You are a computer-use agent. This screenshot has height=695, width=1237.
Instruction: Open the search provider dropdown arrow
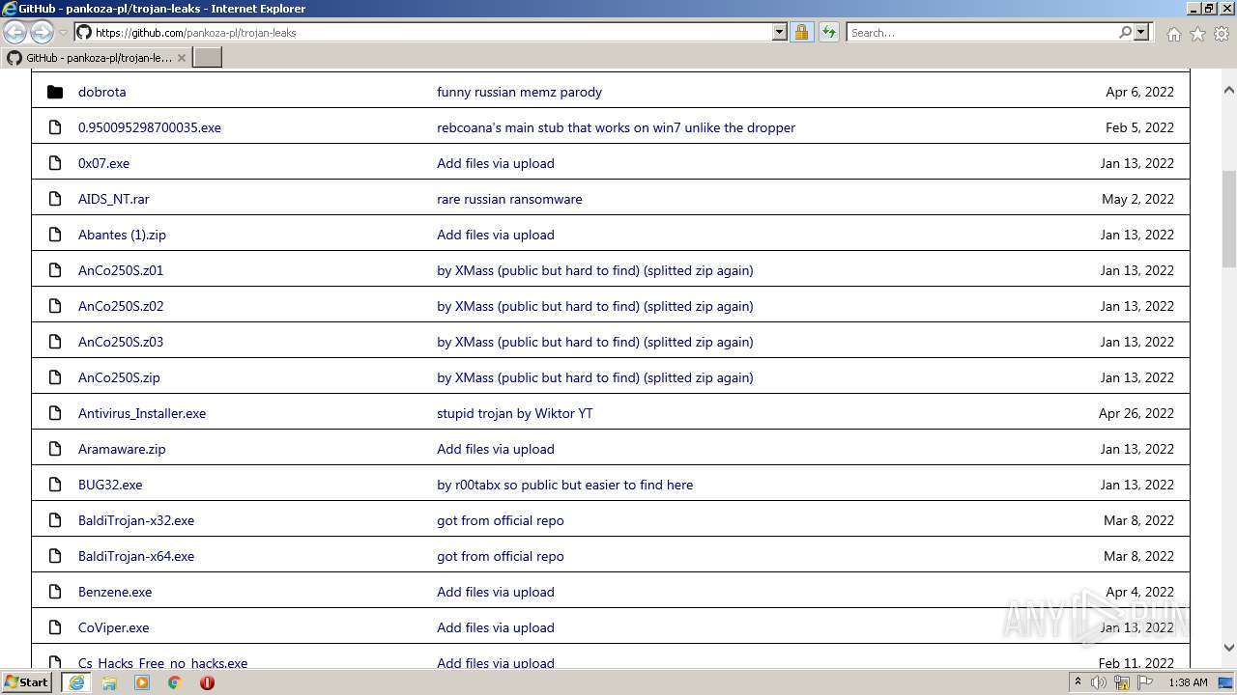(x=1141, y=33)
